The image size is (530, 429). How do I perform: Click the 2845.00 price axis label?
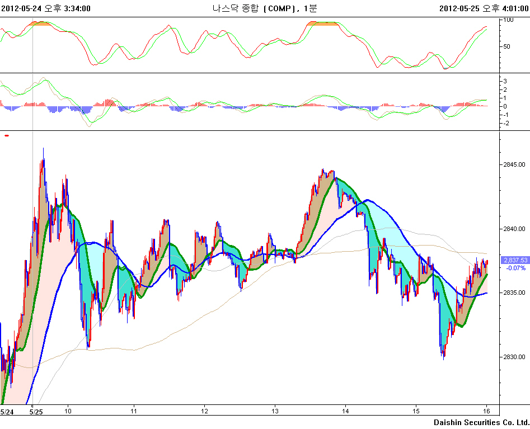point(513,164)
